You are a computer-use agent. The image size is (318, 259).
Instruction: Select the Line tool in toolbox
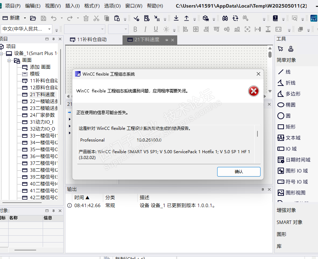pyautogui.click(x=284, y=72)
